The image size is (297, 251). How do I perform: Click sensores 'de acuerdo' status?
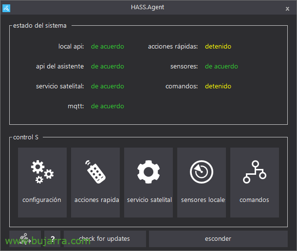pos(222,67)
